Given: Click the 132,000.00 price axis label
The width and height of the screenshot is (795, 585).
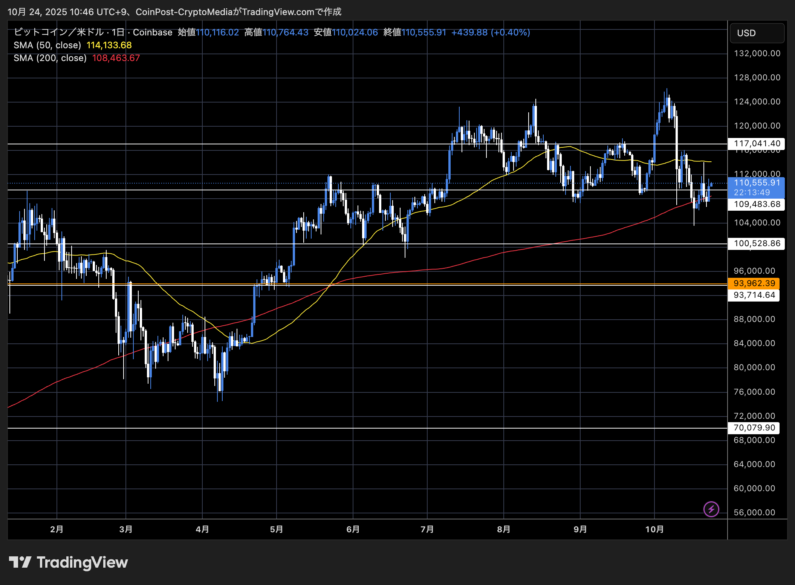Looking at the screenshot, I should [x=757, y=54].
